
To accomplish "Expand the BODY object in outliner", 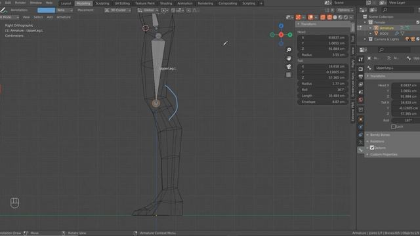I will pos(370,33).
